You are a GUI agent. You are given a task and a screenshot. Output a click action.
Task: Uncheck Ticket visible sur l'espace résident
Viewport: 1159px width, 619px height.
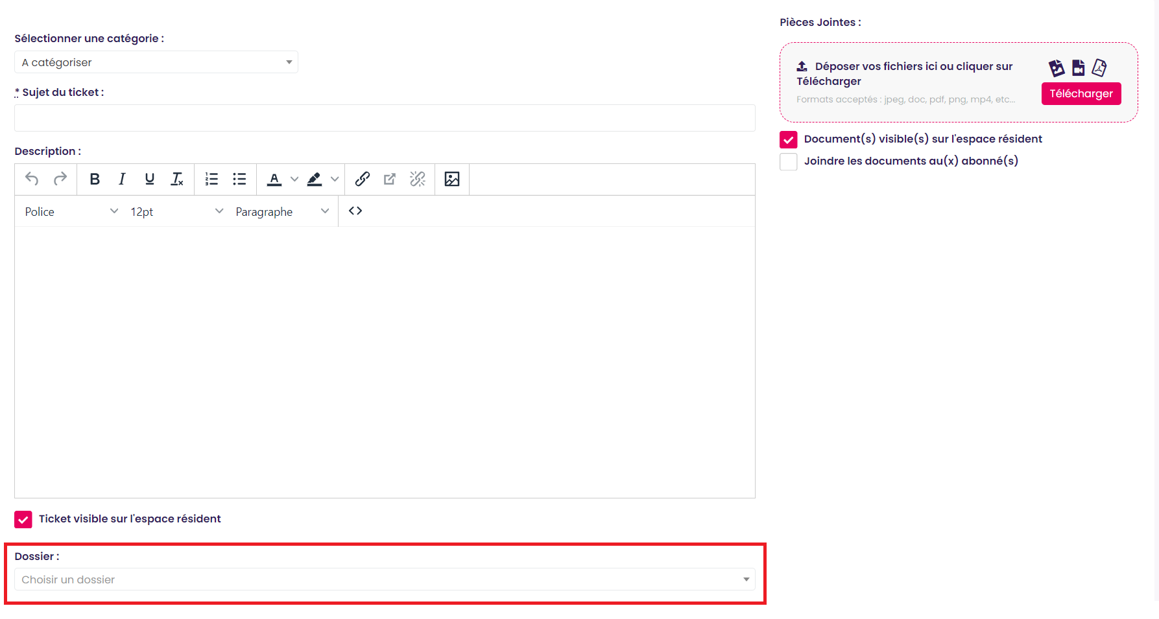click(x=23, y=519)
